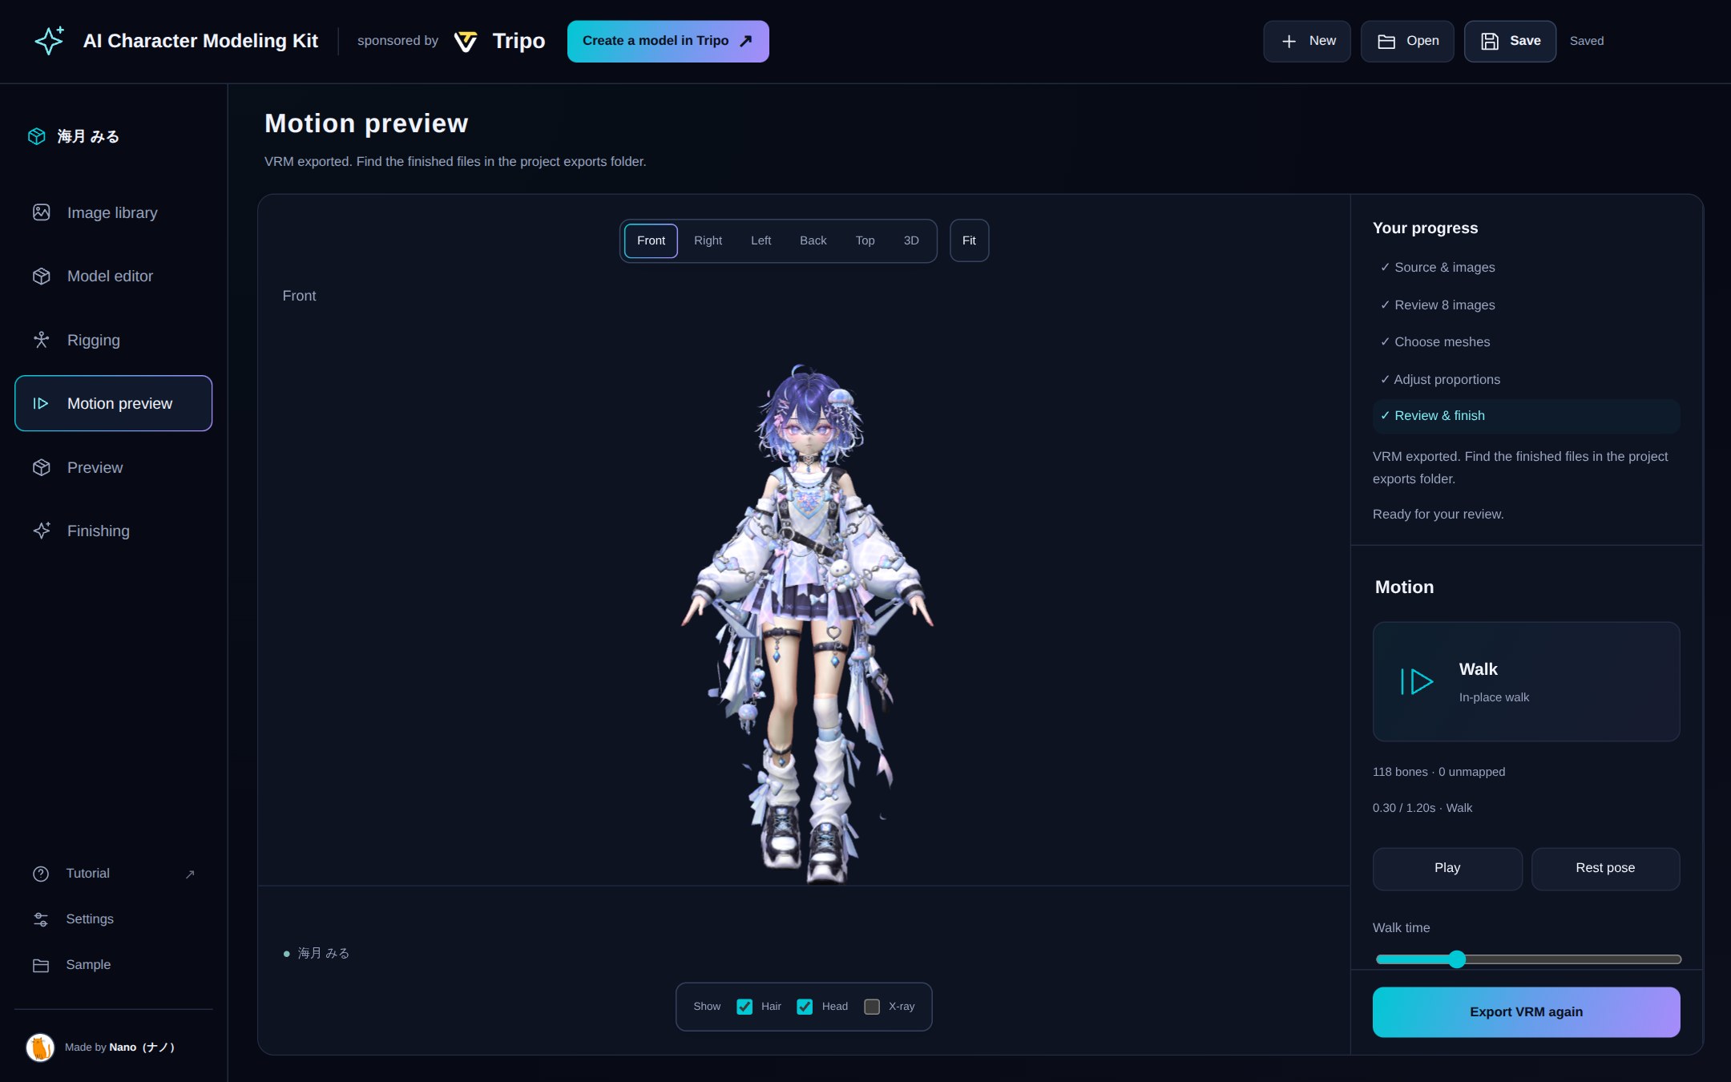Create a new project with New
This screenshot has width=1731, height=1082.
1306,41
